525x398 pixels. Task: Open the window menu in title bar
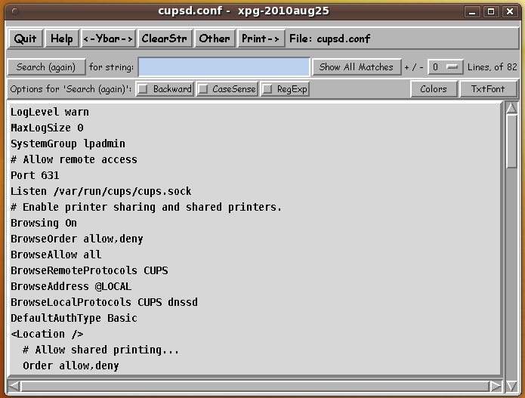[x=16, y=11]
